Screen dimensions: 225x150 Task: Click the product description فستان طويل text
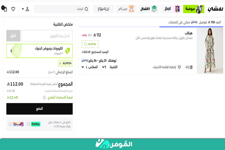(164, 38)
